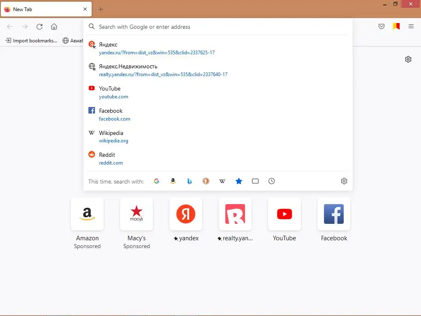
Task: Choose the Facebook suggestion in dropdown
Action: click(x=218, y=114)
